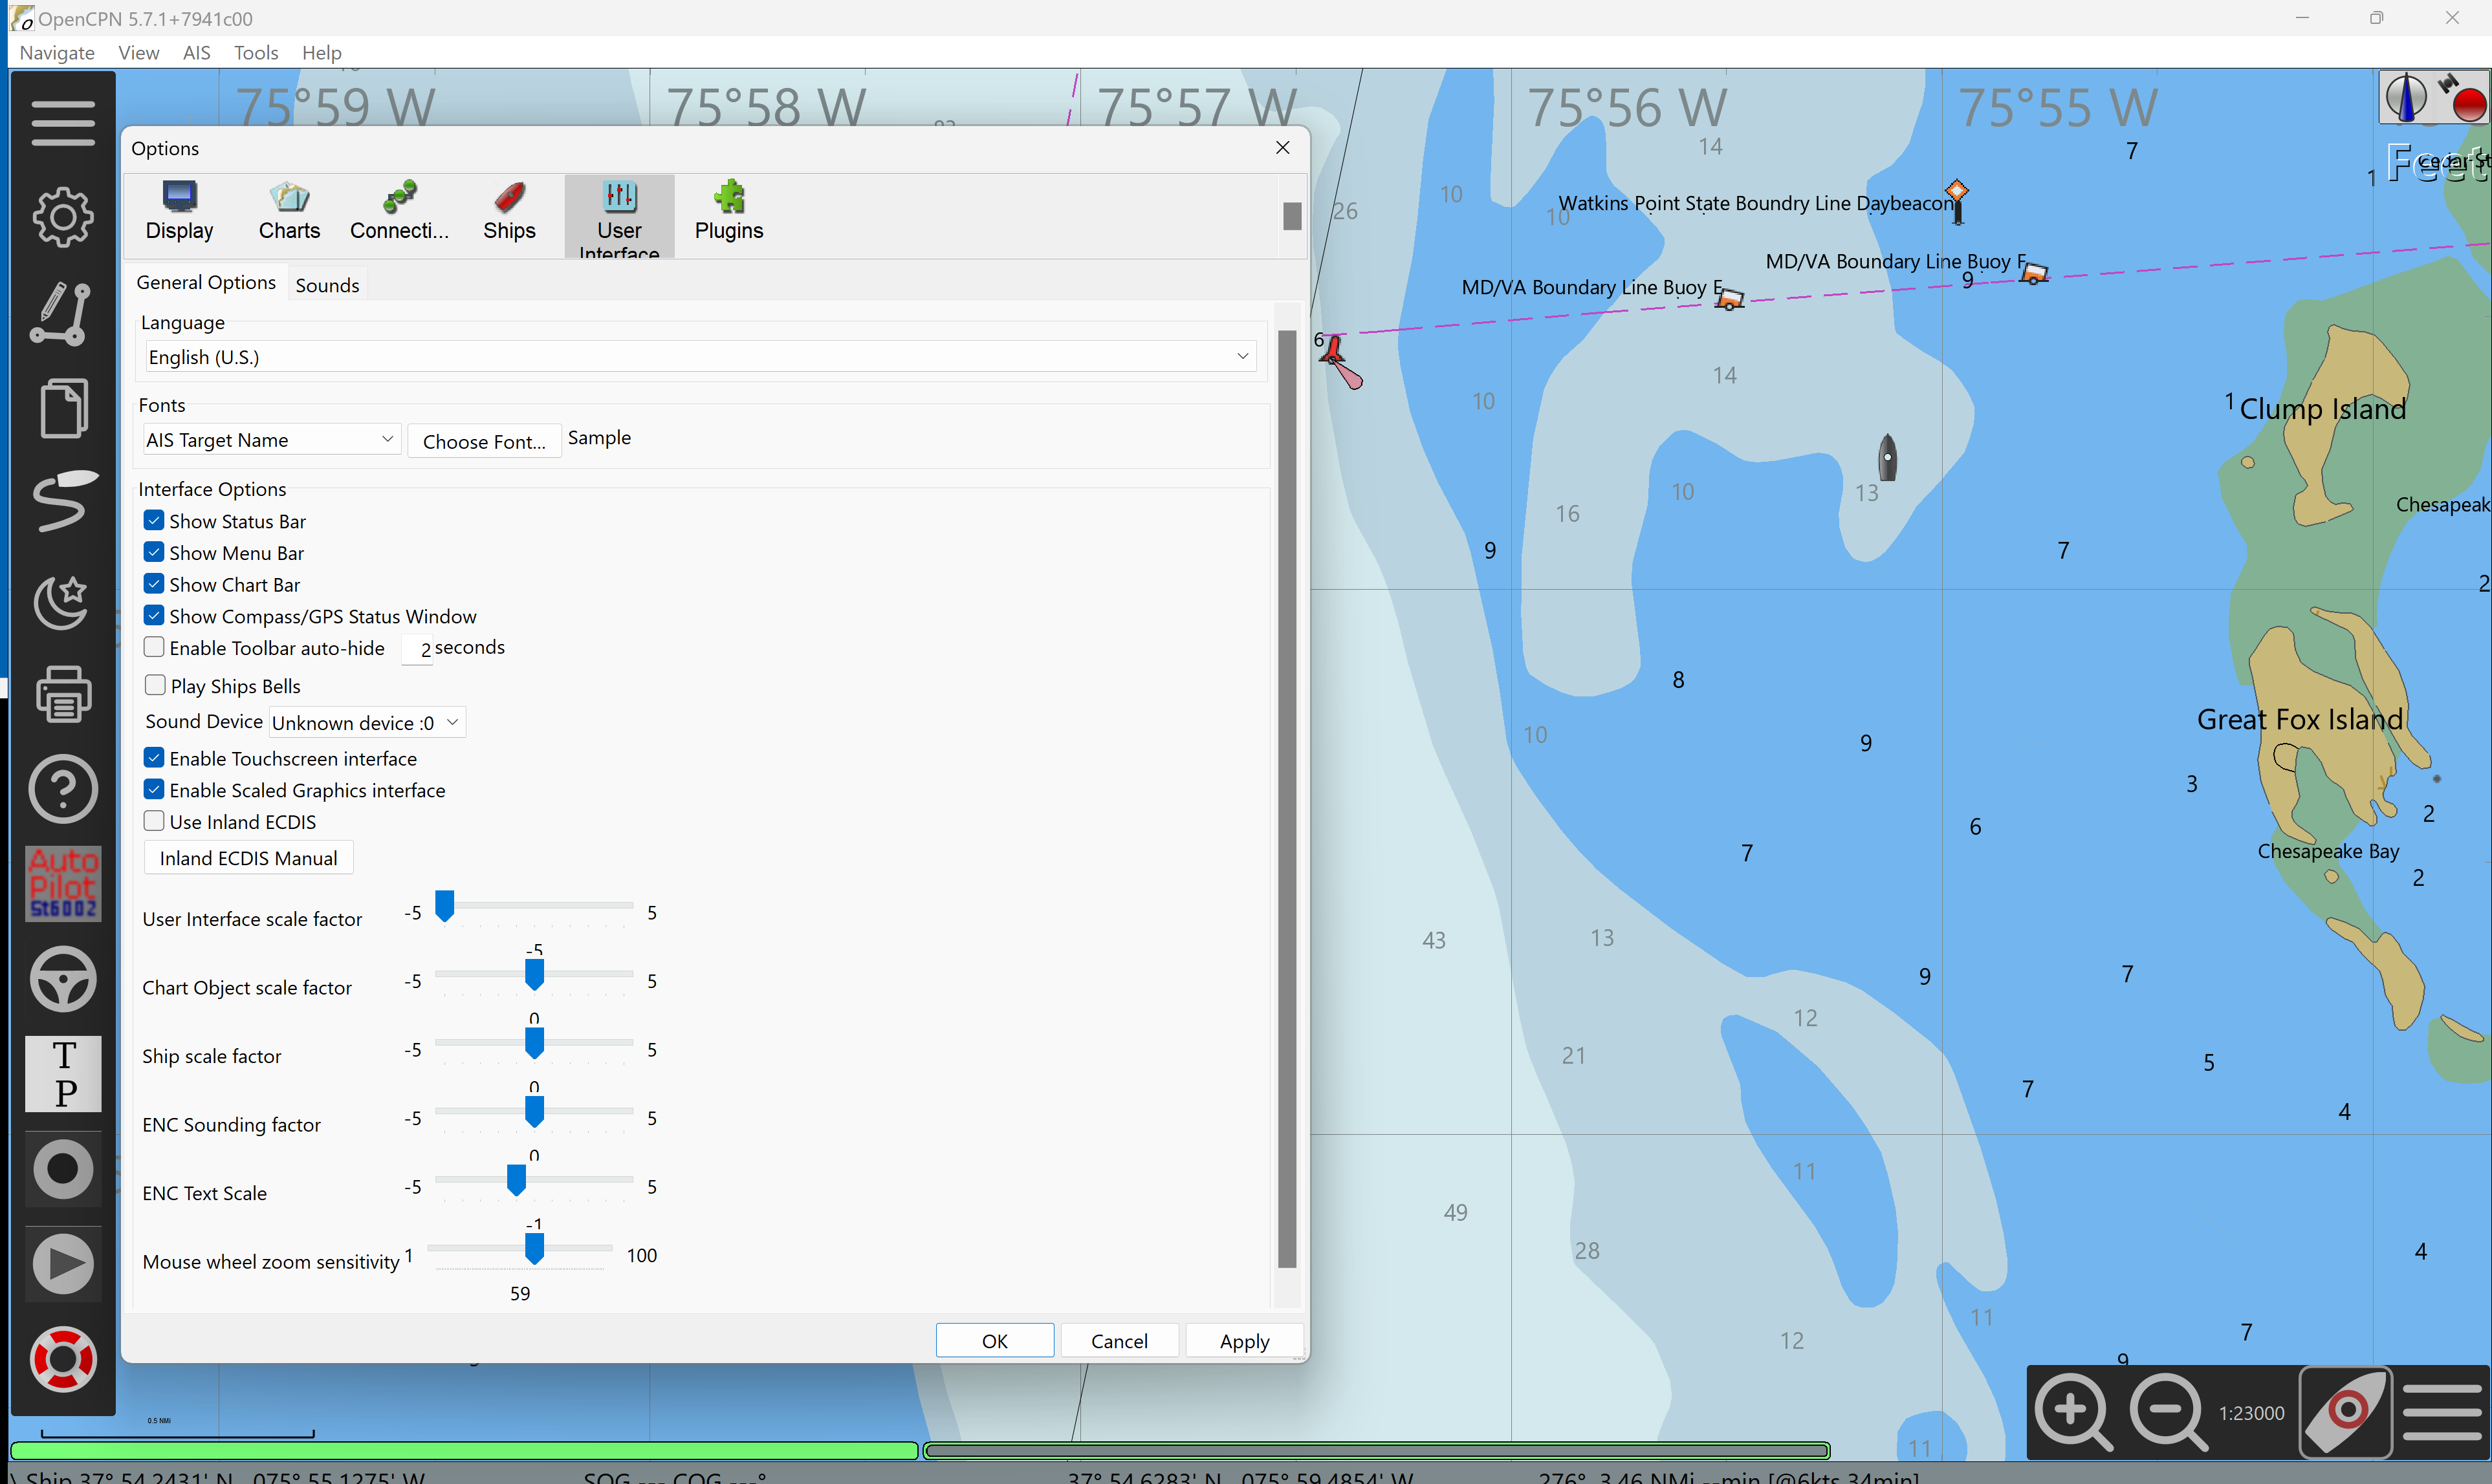Image resolution: width=2492 pixels, height=1484 pixels.
Task: Switch to the Sounds tab
Action: pos(327,285)
